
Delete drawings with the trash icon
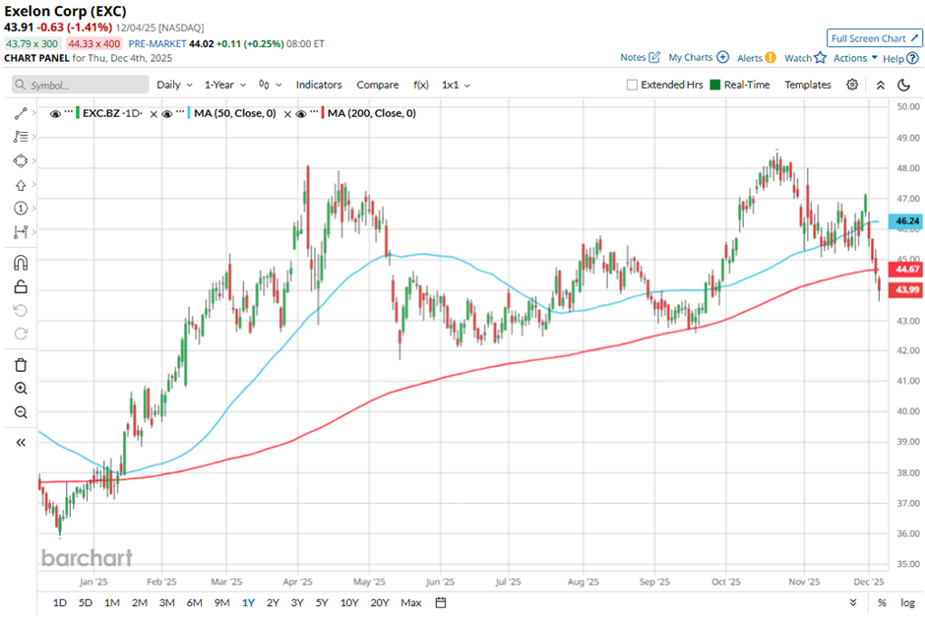[x=21, y=364]
